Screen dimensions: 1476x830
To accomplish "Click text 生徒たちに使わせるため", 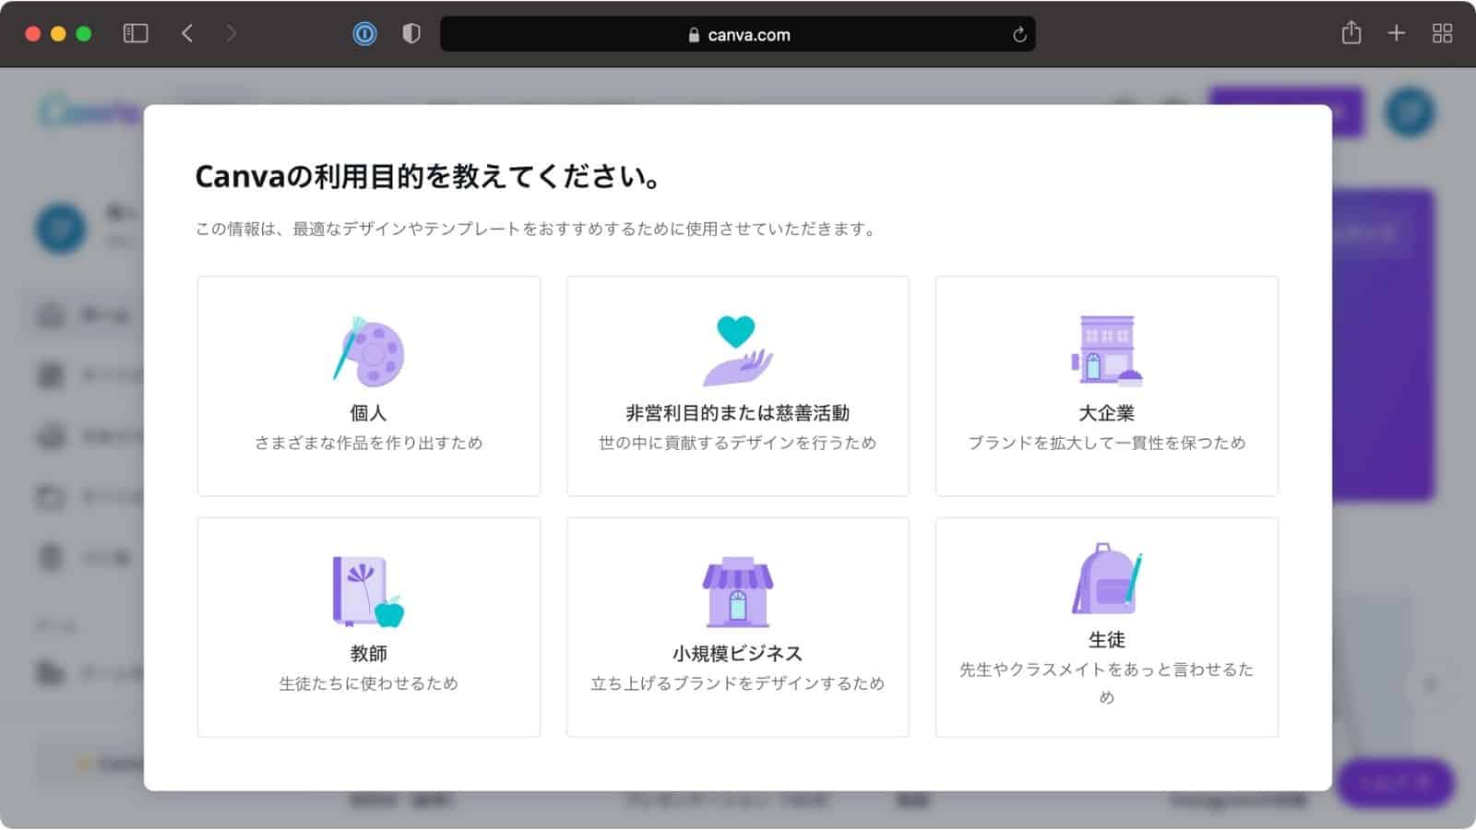I will [x=369, y=683].
